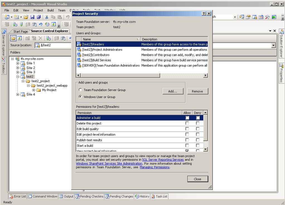
Task: Select Team Foundation Server Group radio button
Action: pos(80,90)
